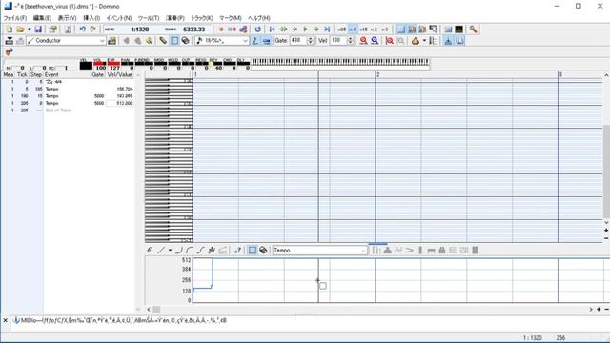This screenshot has width=610, height=343.
Task: Increase Gate value with stepper arrow
Action: [311, 38]
